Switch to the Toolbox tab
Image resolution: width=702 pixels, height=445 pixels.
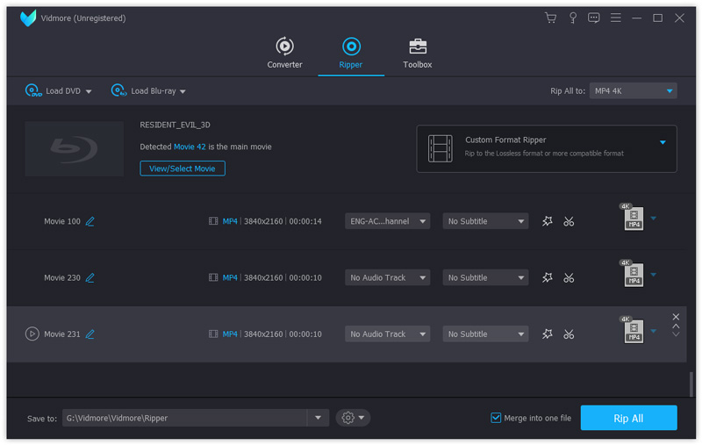pos(418,53)
